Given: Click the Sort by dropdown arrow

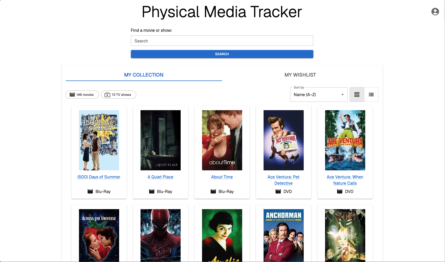Looking at the screenshot, I should (343, 95).
